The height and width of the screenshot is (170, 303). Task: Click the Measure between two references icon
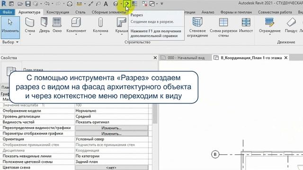pyautogui.click(x=79, y=4)
